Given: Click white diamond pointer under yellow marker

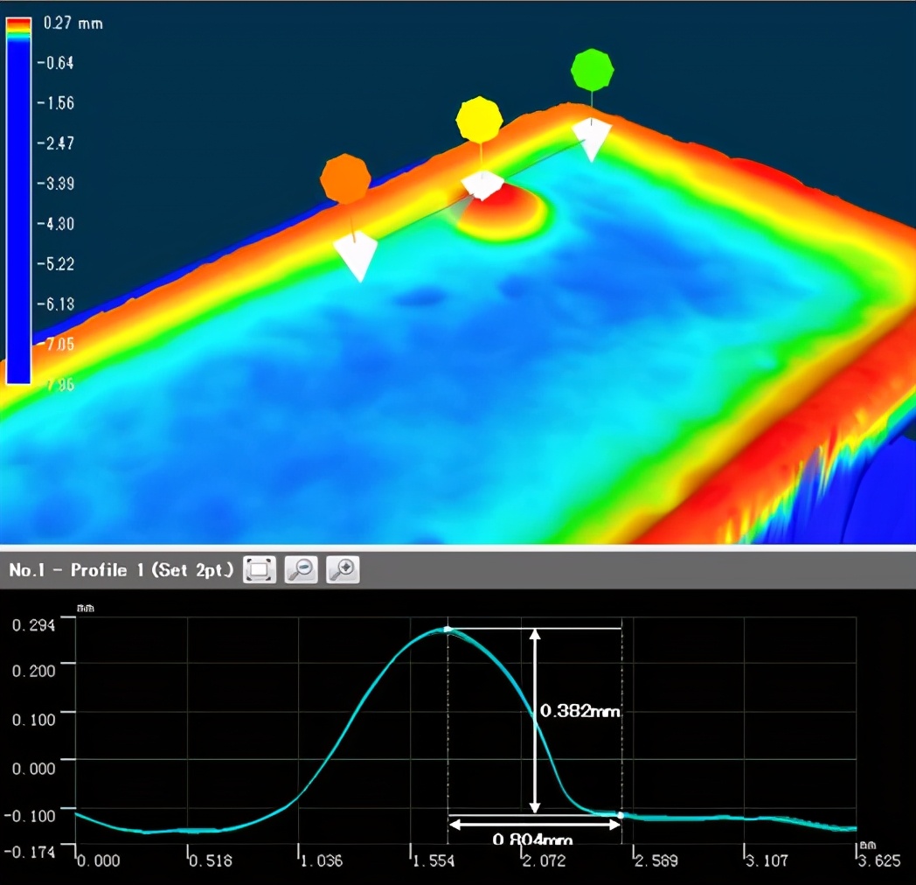Looking at the screenshot, I should click(482, 185).
